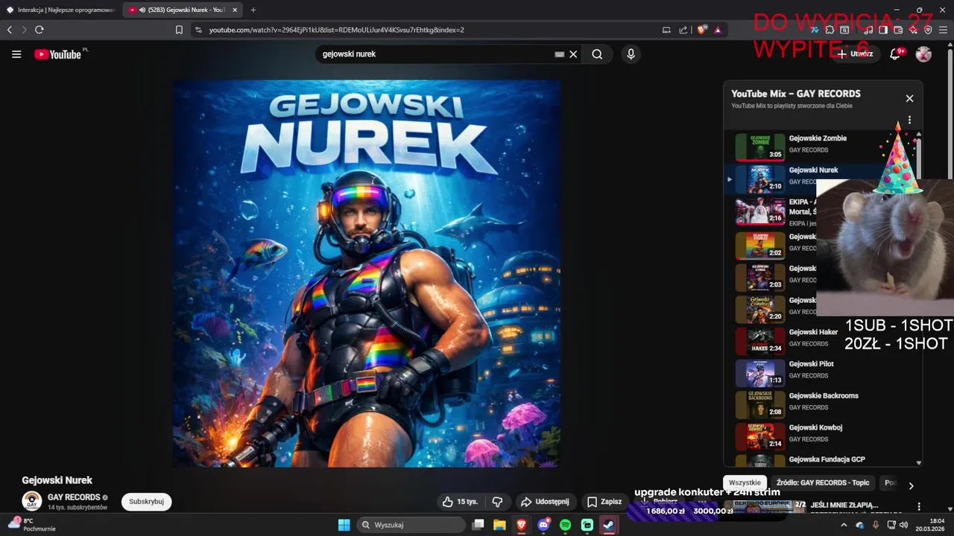Open Brave Shields lion icon
954x536 pixels.
pyautogui.click(x=701, y=30)
